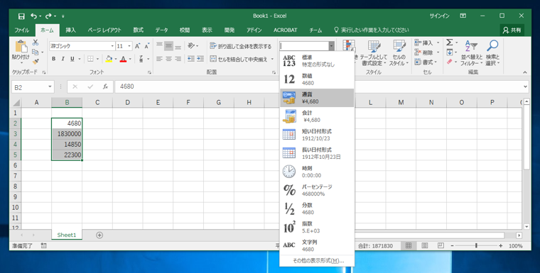Open Find and Select (検索と選択)
Image resolution: width=540 pixels, height=273 pixels.
pos(492,53)
